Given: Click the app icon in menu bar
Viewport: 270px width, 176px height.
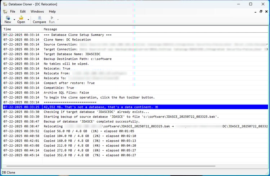Looking at the screenshot, I should (x=5, y=11).
